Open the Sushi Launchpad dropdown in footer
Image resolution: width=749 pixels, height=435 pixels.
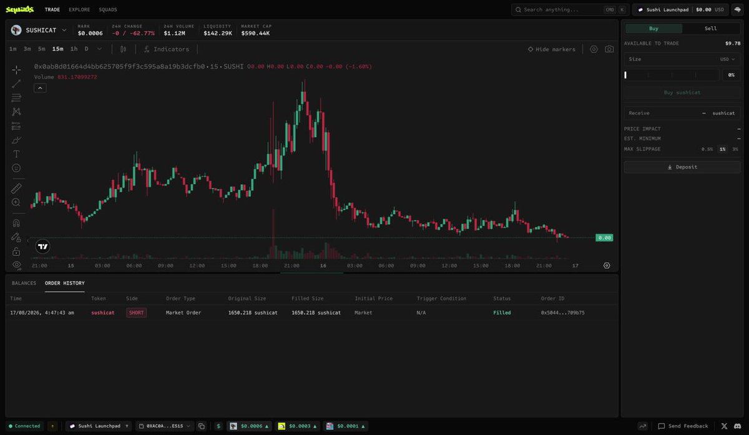tap(99, 426)
